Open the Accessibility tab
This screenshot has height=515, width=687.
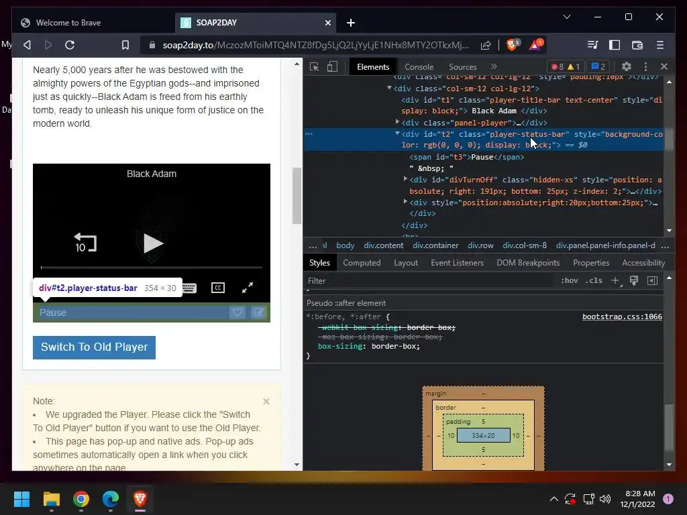pos(643,263)
